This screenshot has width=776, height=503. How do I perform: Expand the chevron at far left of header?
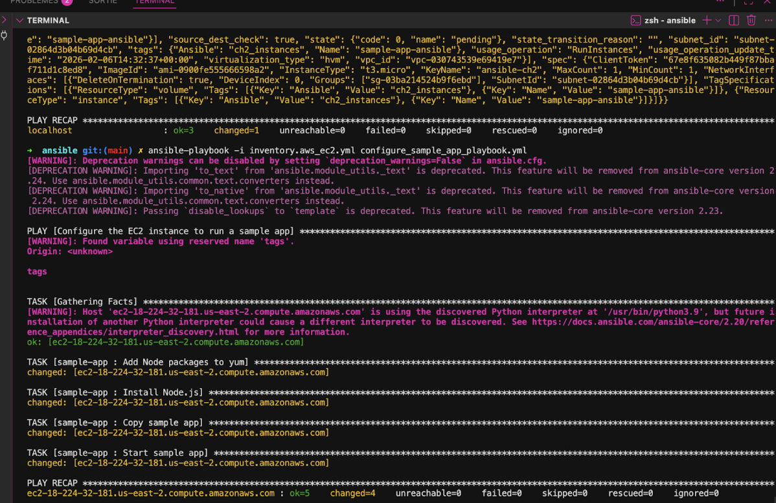(4, 21)
